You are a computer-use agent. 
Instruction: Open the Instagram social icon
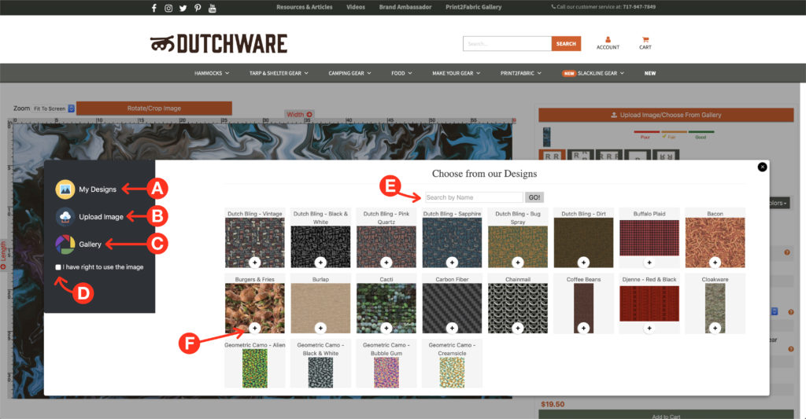[168, 8]
